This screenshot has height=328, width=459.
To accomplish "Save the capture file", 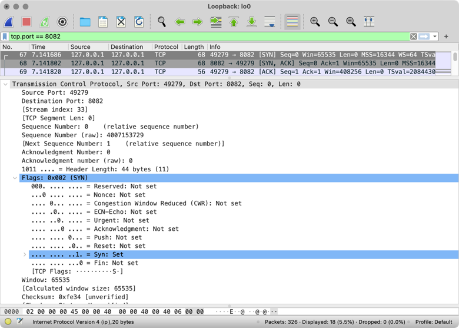I will click(103, 22).
